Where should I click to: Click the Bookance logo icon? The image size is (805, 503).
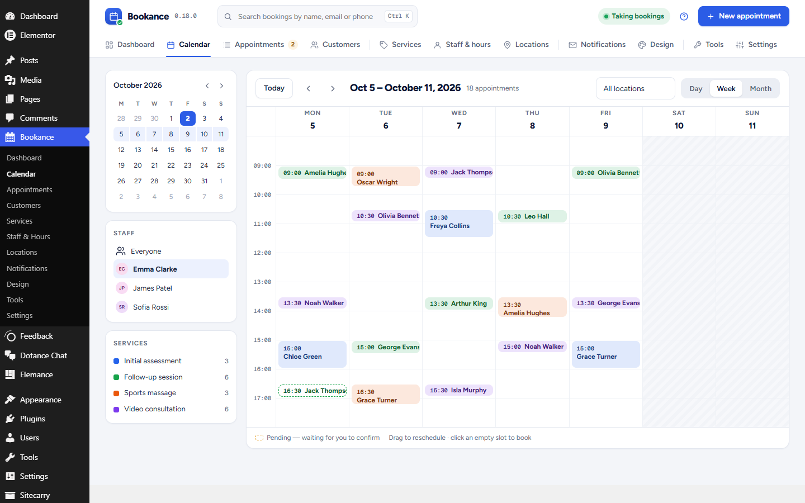coord(113,16)
